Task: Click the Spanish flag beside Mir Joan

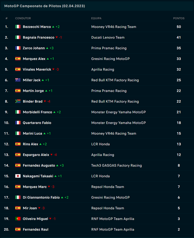Action: 18,208
